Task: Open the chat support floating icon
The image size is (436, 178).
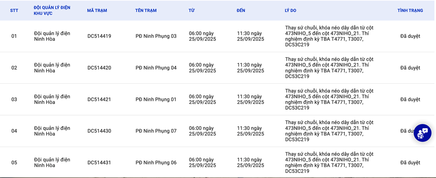Action: pos(422,133)
